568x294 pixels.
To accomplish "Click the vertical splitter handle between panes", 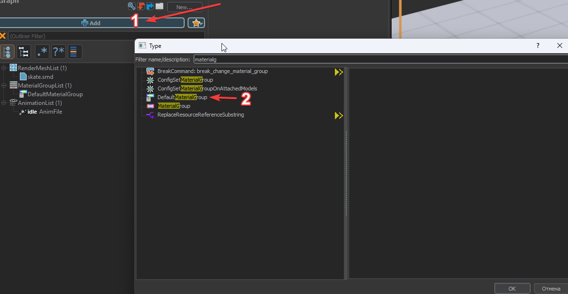I will point(347,173).
